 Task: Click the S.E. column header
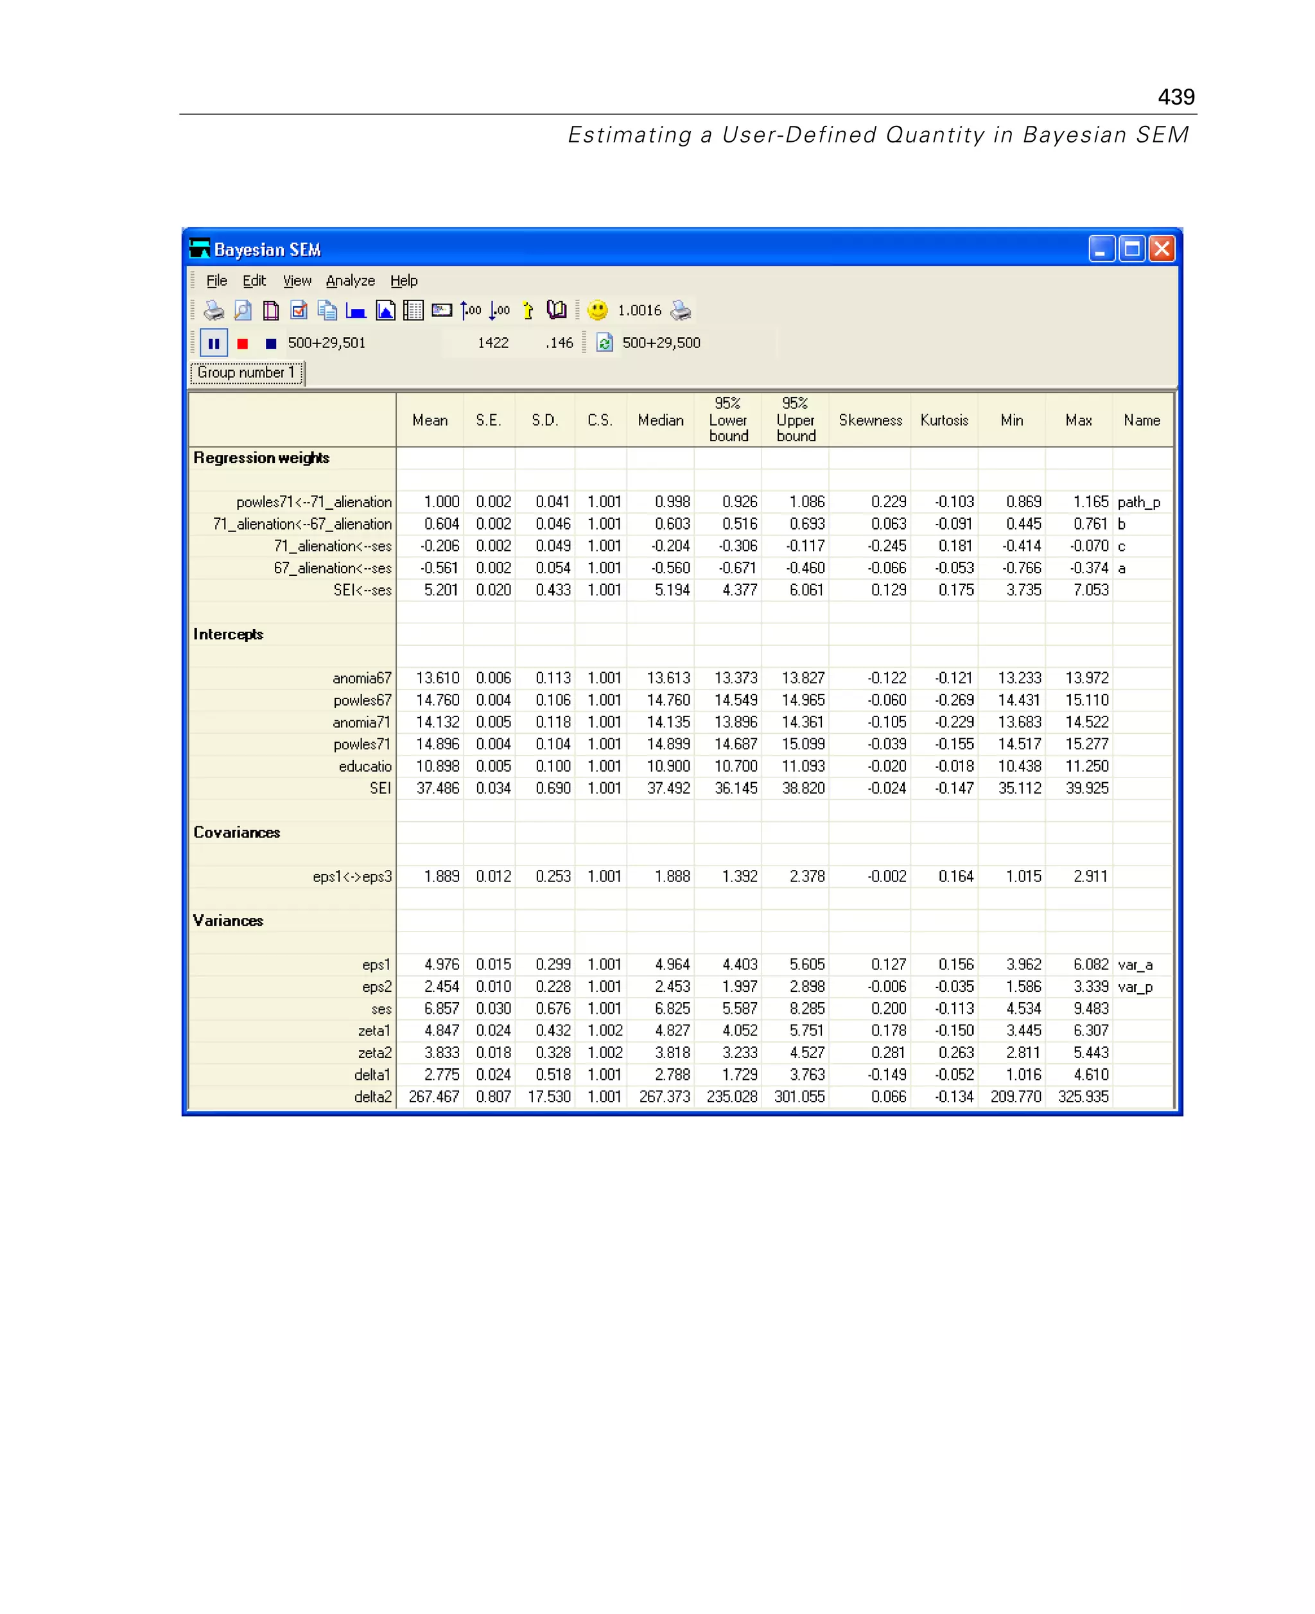click(489, 421)
